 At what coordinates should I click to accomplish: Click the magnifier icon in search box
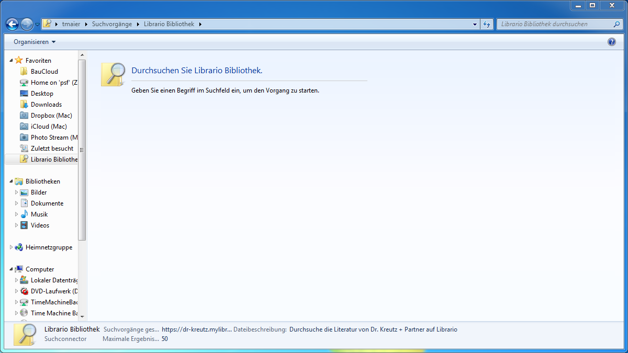[616, 24]
